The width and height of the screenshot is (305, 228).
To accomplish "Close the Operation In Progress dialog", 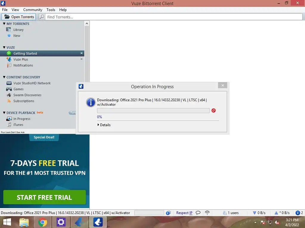I will click(222, 85).
